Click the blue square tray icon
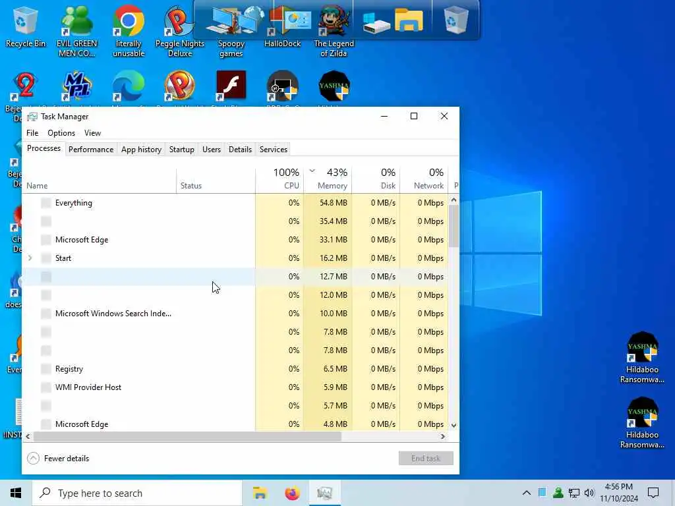 (x=543, y=492)
